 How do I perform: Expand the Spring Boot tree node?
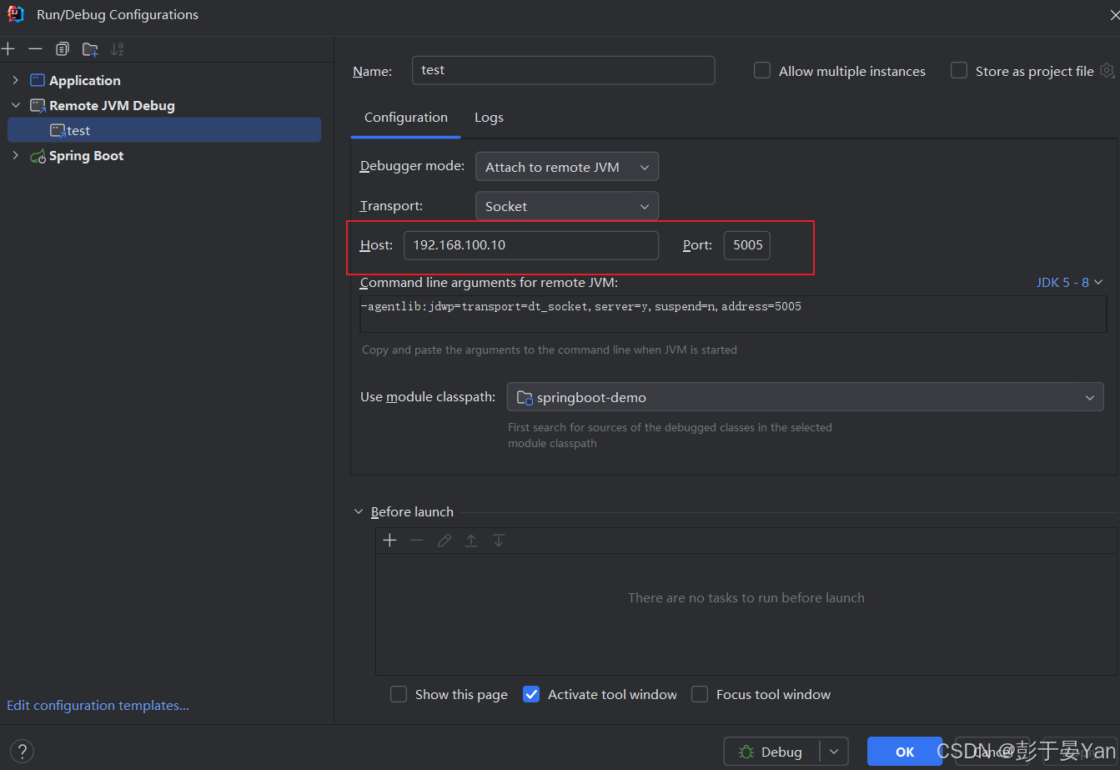click(x=15, y=156)
